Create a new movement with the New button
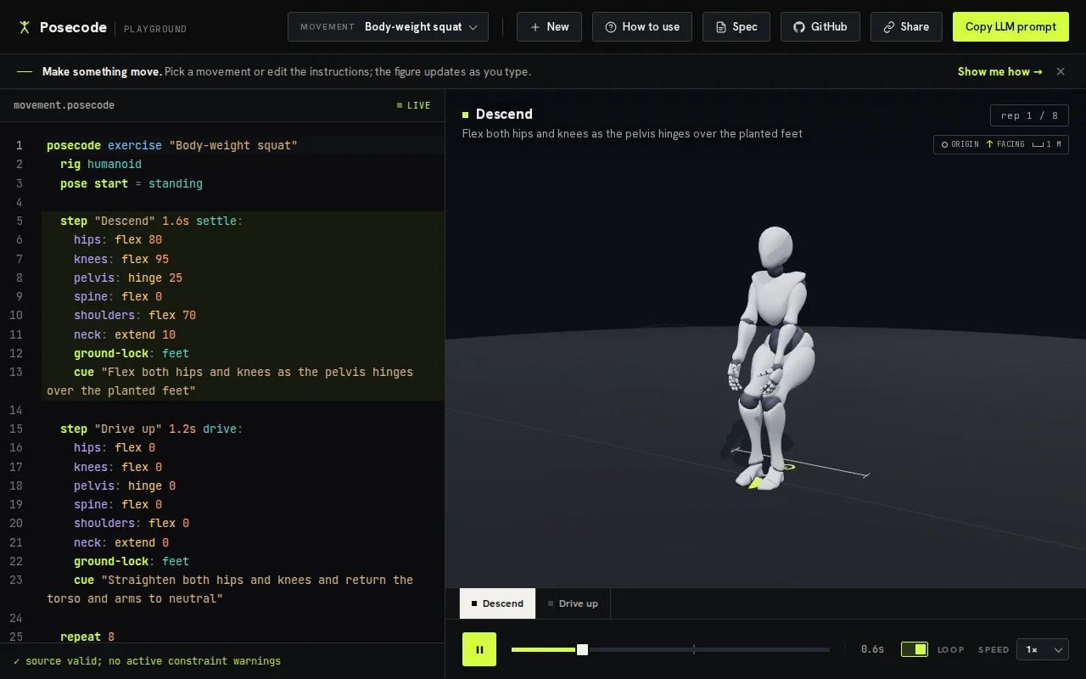 click(x=549, y=27)
